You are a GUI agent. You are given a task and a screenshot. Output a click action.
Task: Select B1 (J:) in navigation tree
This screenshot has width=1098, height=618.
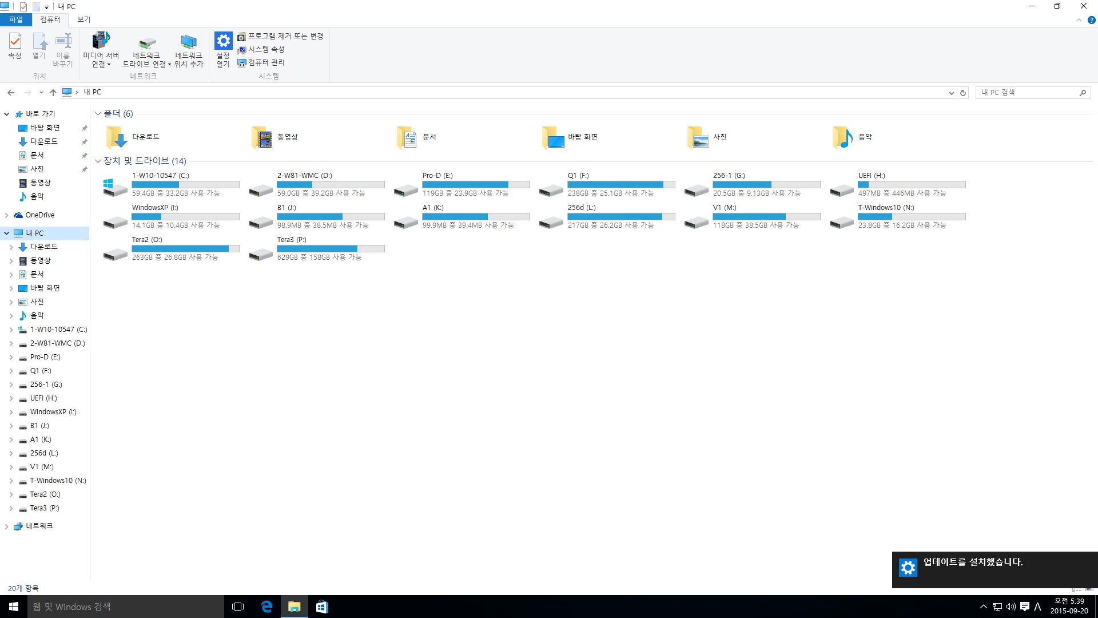click(39, 426)
